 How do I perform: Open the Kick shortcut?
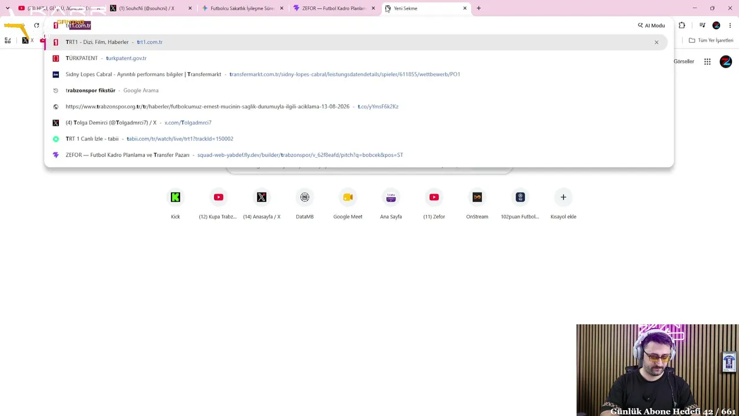[176, 203]
